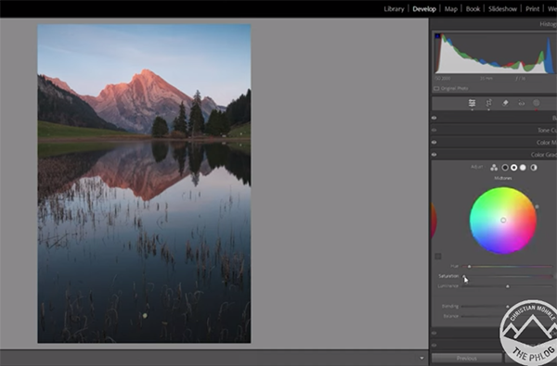Select the Red Eye correction tool
This screenshot has width=557, height=366.
pyautogui.click(x=521, y=103)
